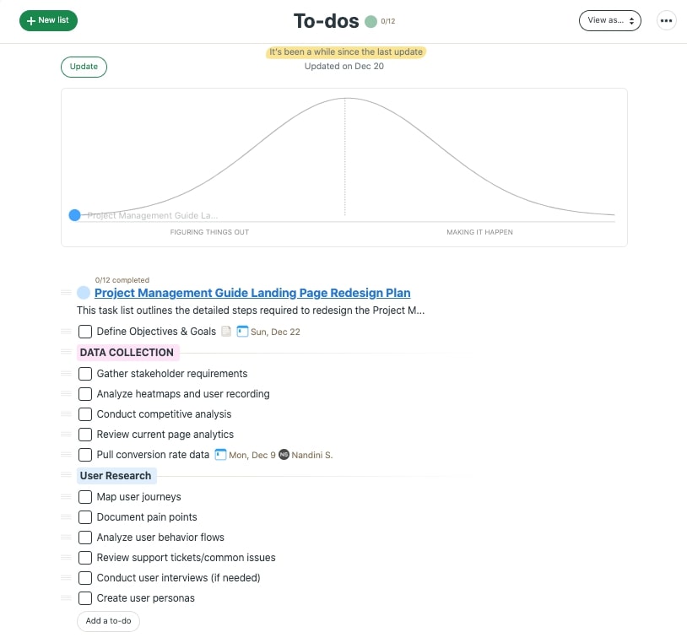Click the "Add a to-do" button

[x=108, y=620]
